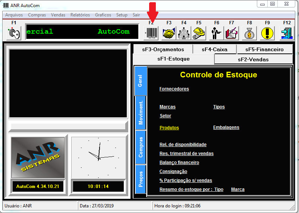Switch to the sF4-Caixa tab
The width and height of the screenshot is (299, 213).
pos(214,49)
